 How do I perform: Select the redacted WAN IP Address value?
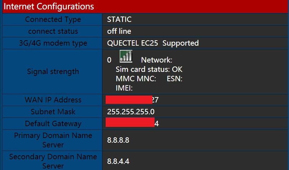(132, 100)
